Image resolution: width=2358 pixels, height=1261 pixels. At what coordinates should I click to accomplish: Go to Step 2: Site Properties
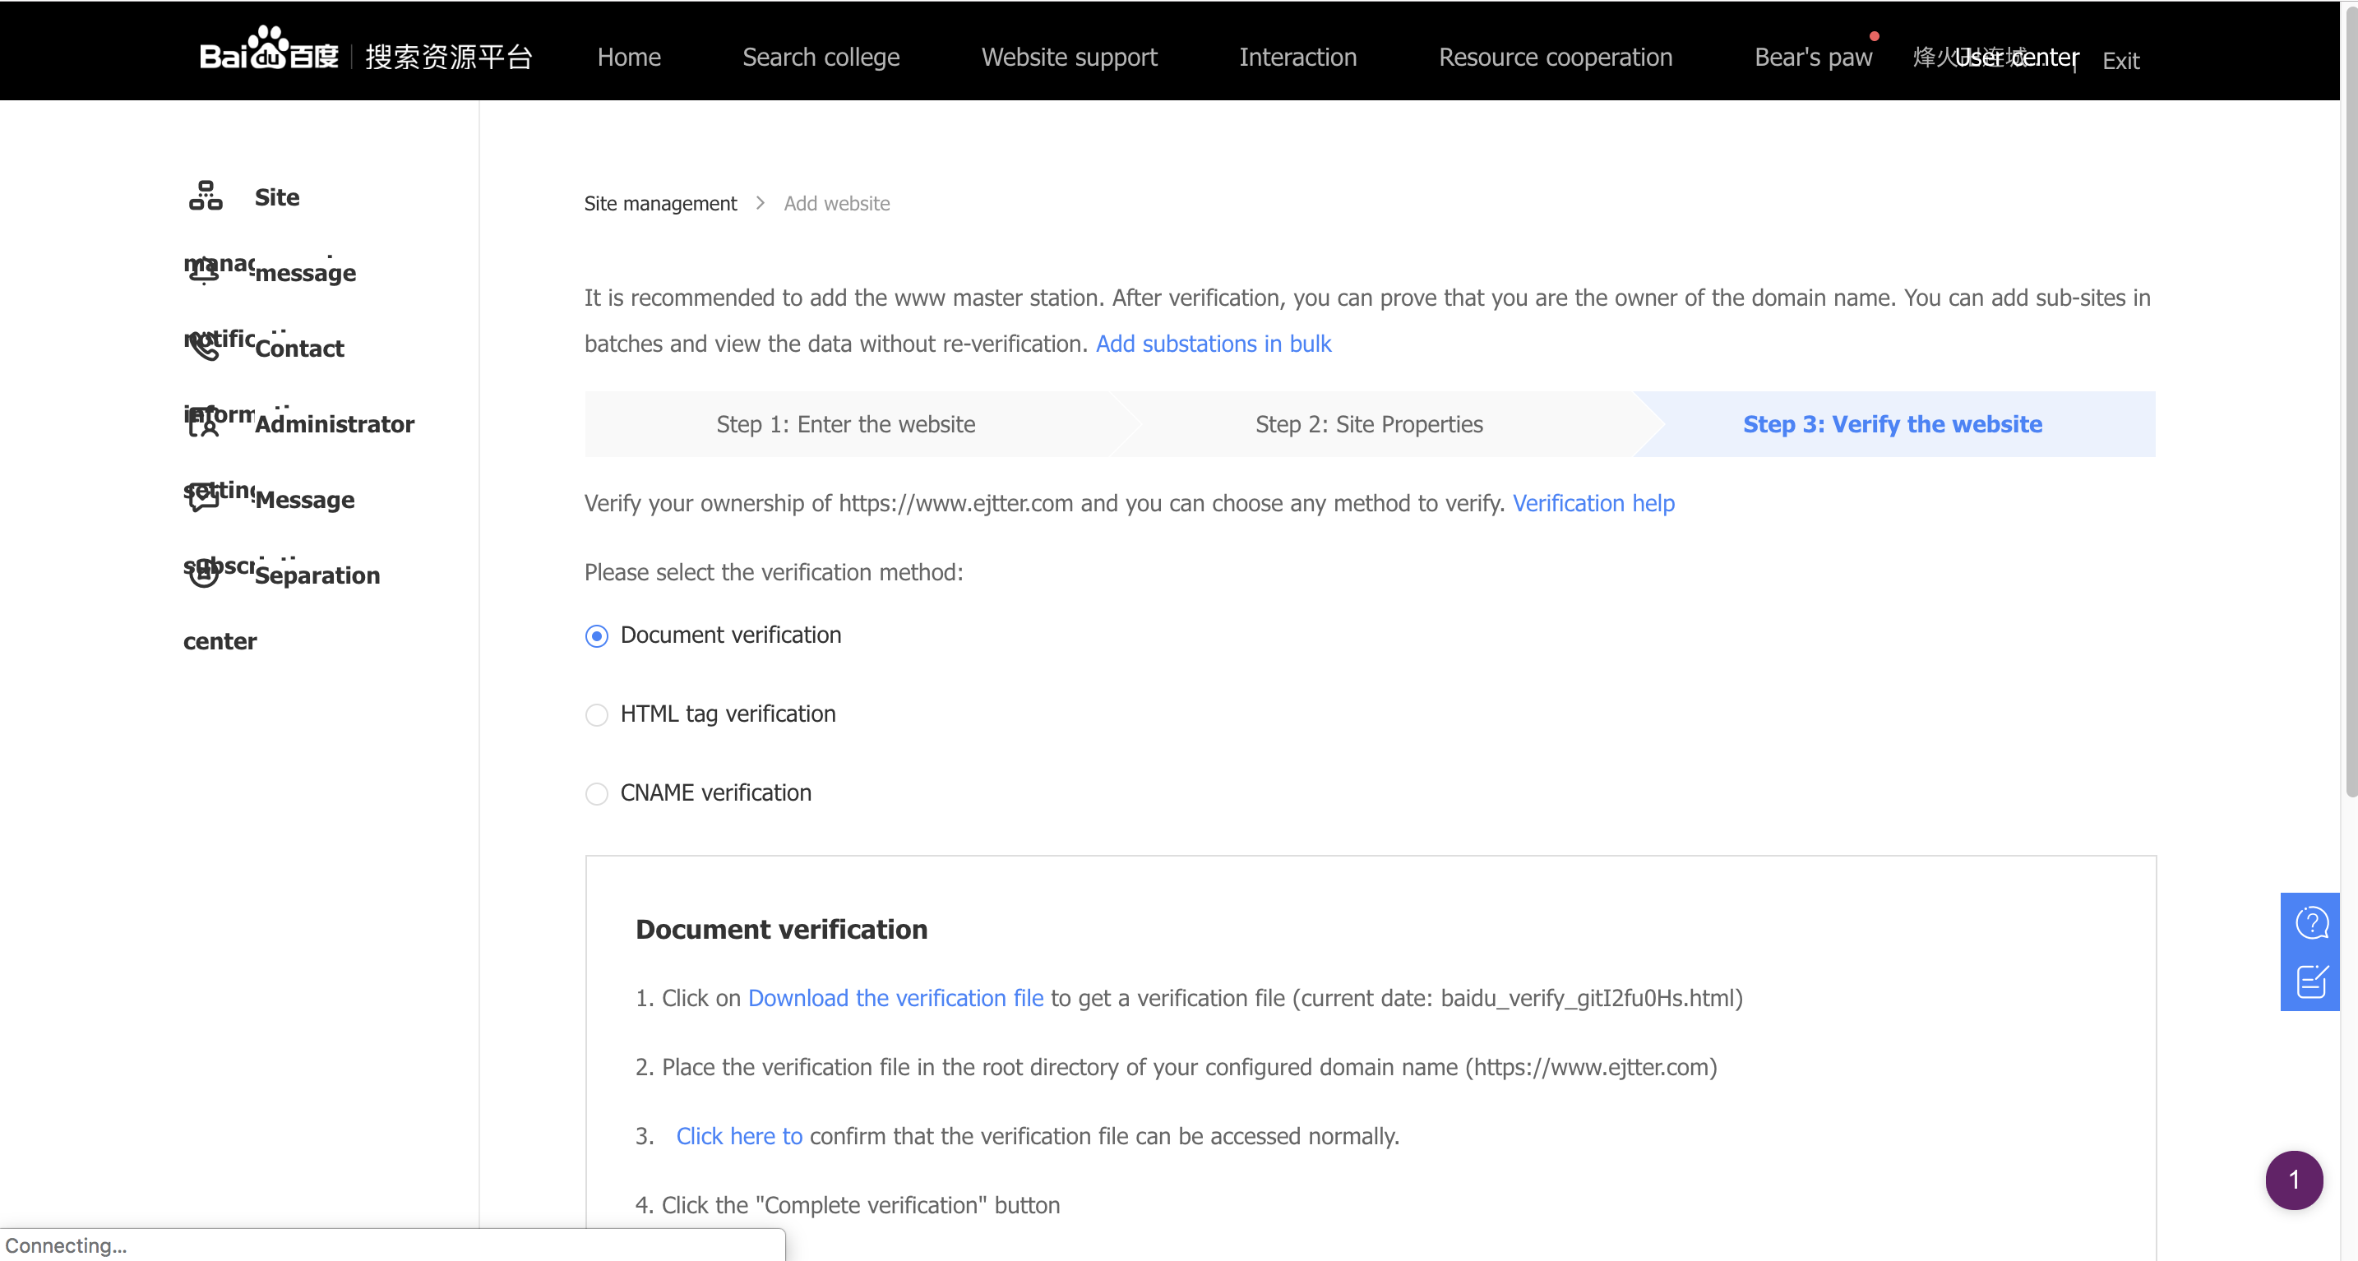1368,425
